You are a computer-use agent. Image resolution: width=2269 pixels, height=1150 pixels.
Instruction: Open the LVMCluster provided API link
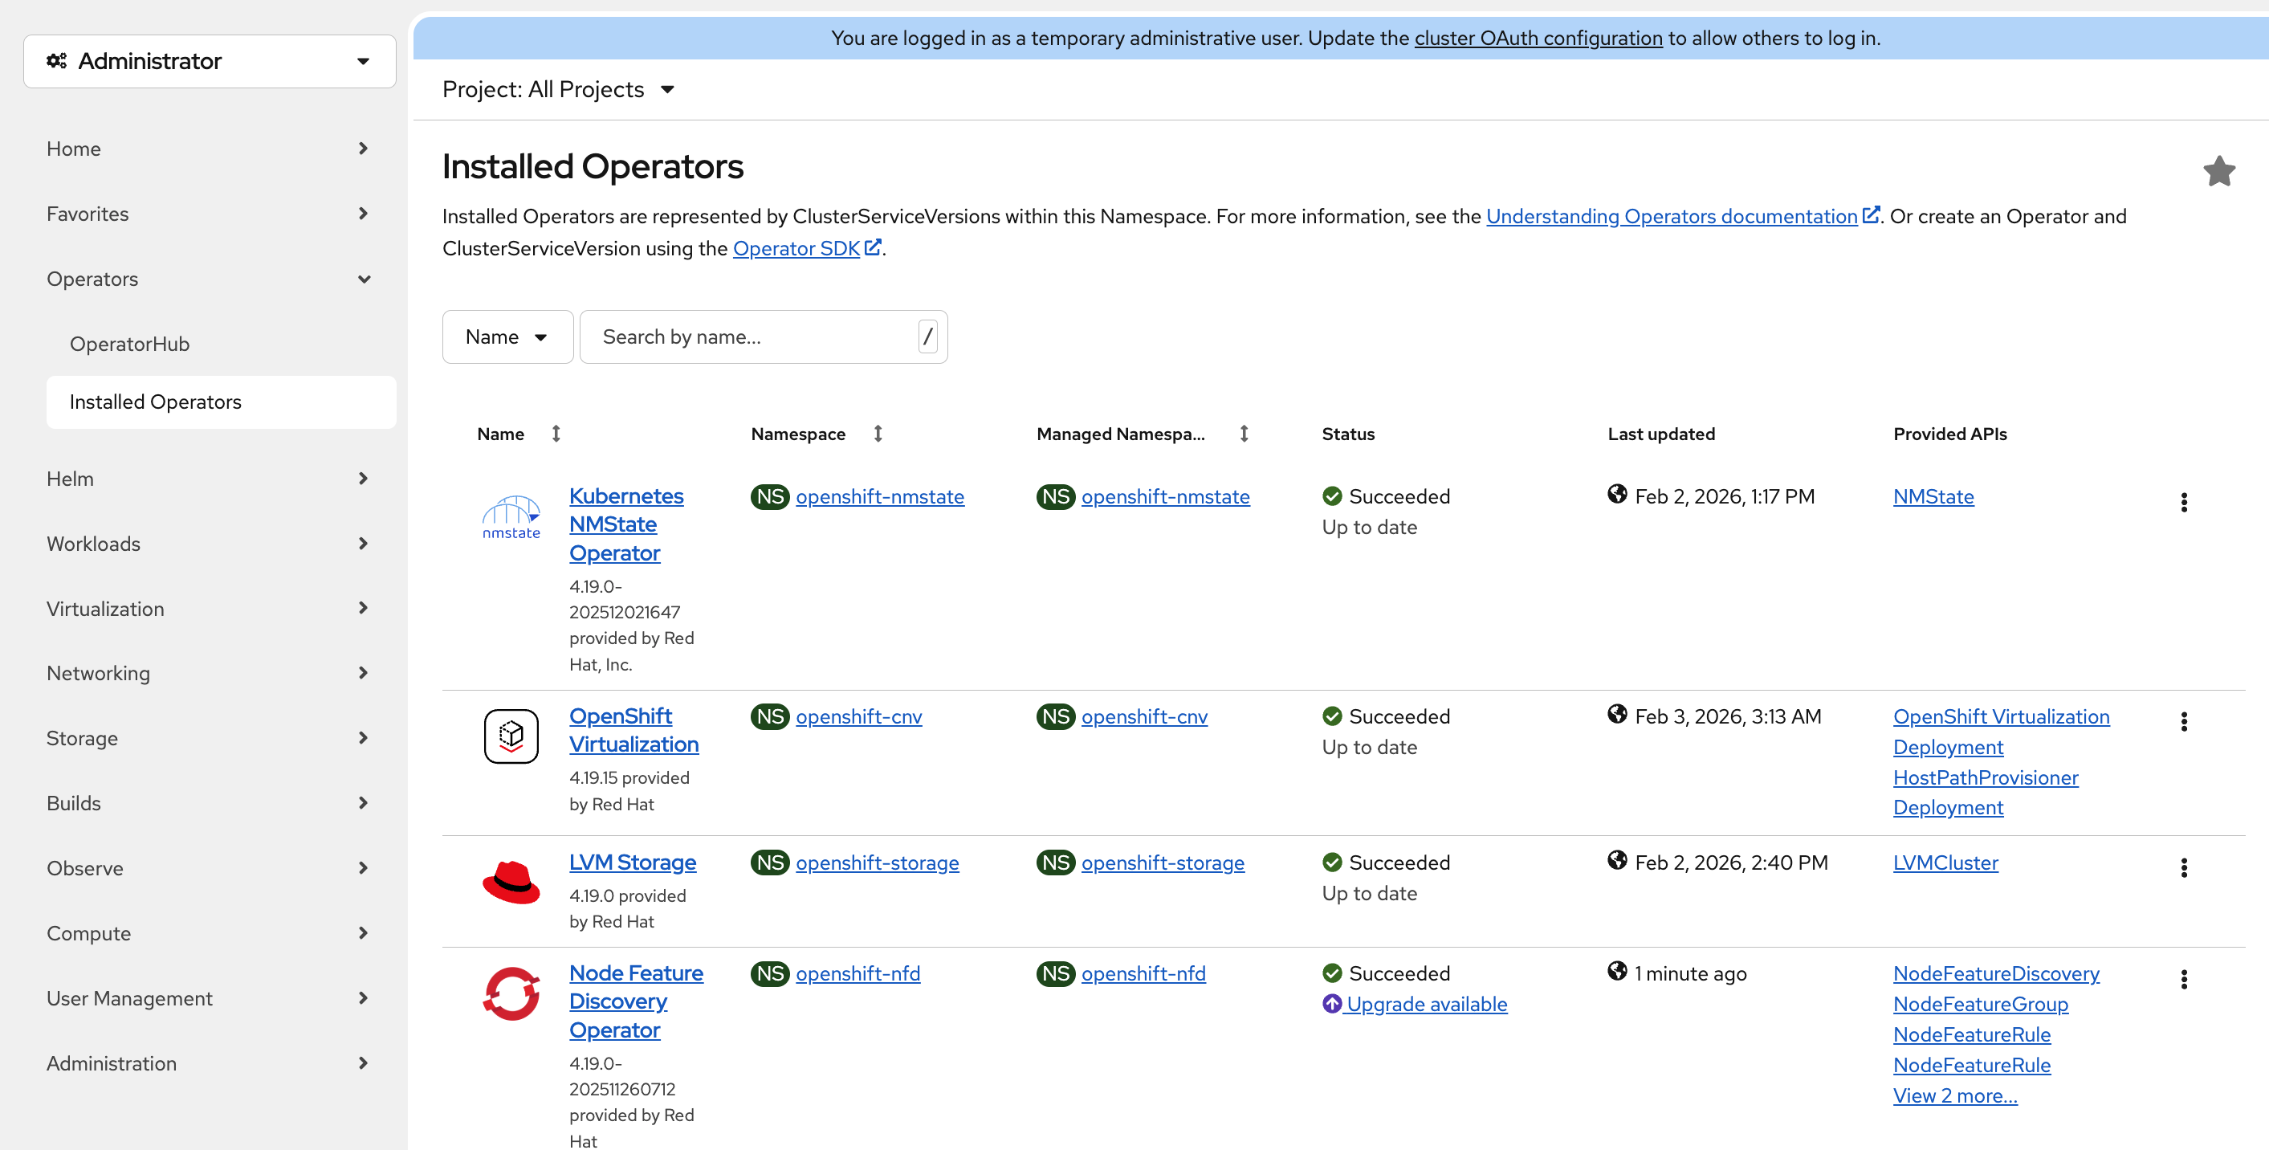click(1945, 862)
